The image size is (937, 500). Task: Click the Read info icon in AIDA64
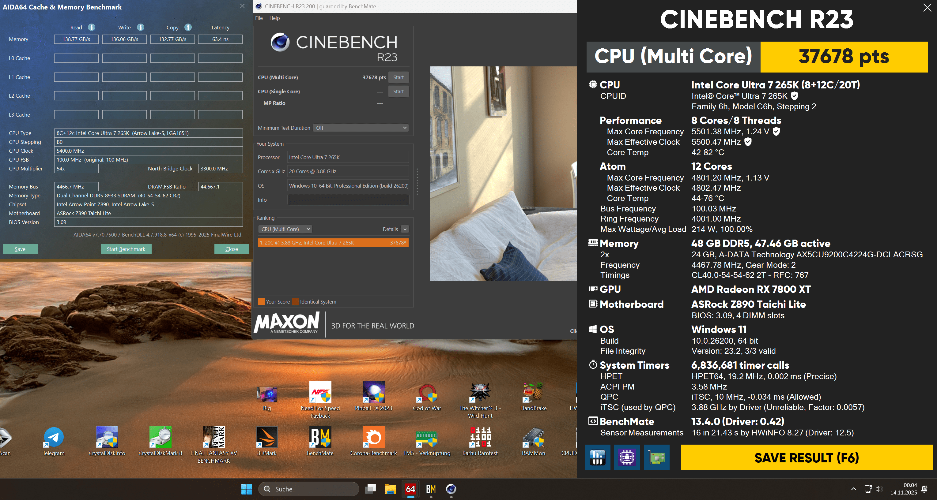(92, 27)
